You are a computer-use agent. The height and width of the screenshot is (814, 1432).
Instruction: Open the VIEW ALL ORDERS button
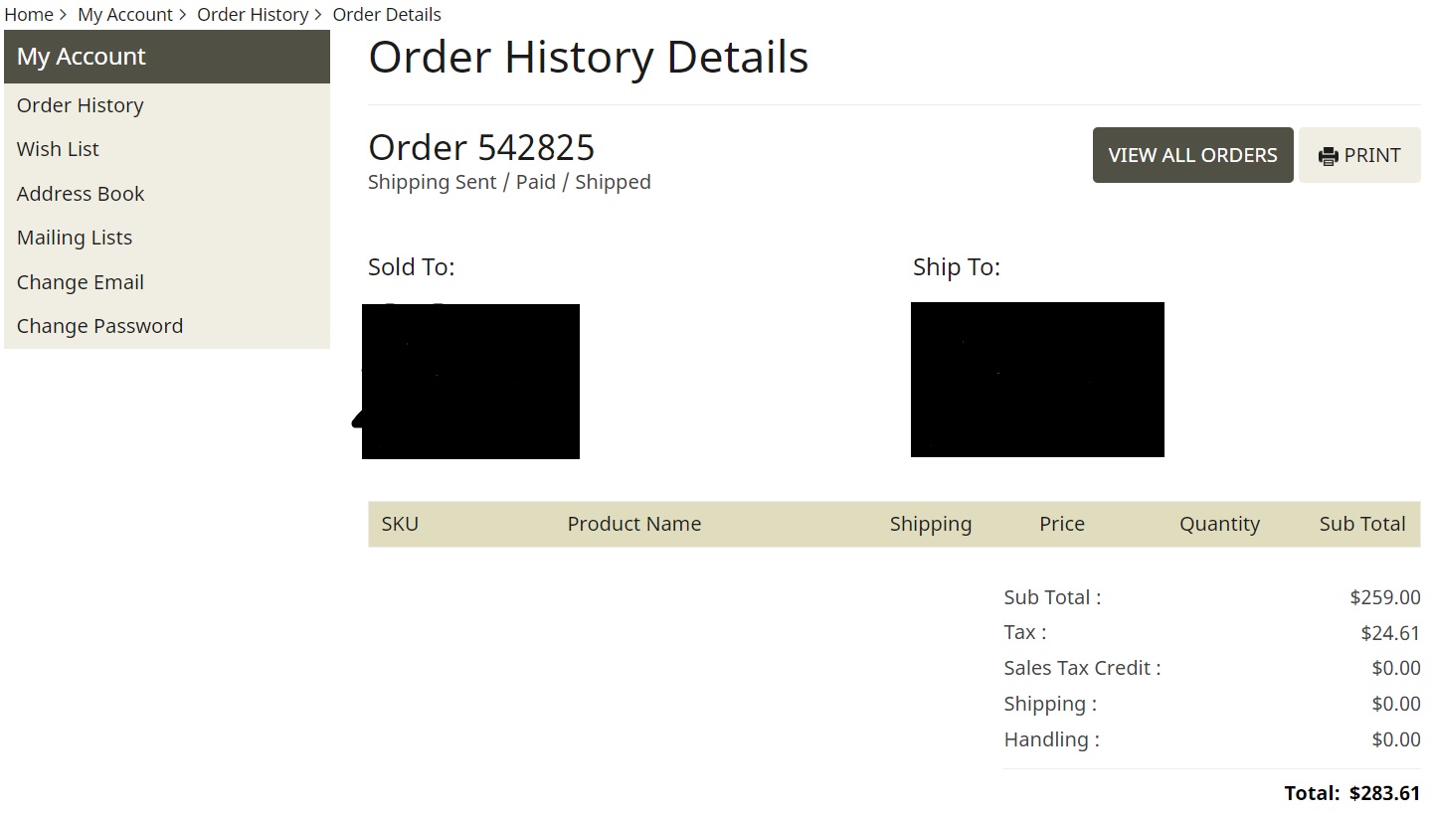(1193, 155)
